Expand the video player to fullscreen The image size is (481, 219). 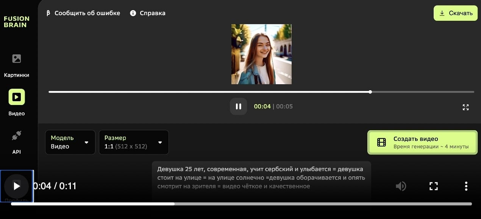click(x=465, y=107)
